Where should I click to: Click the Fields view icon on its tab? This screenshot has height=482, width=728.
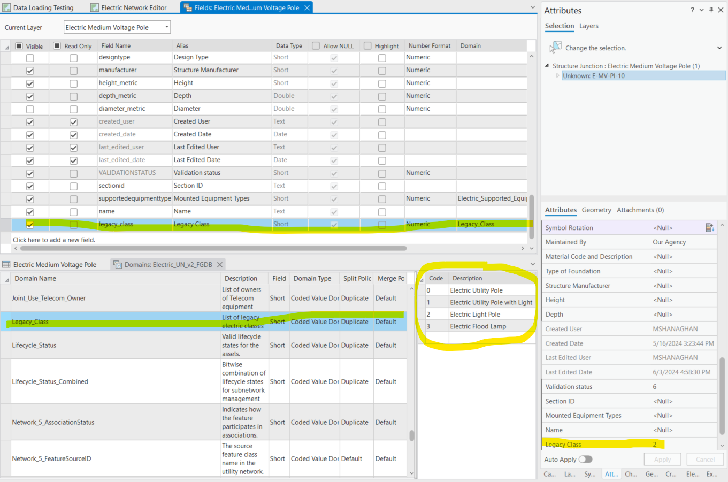pyautogui.click(x=187, y=7)
